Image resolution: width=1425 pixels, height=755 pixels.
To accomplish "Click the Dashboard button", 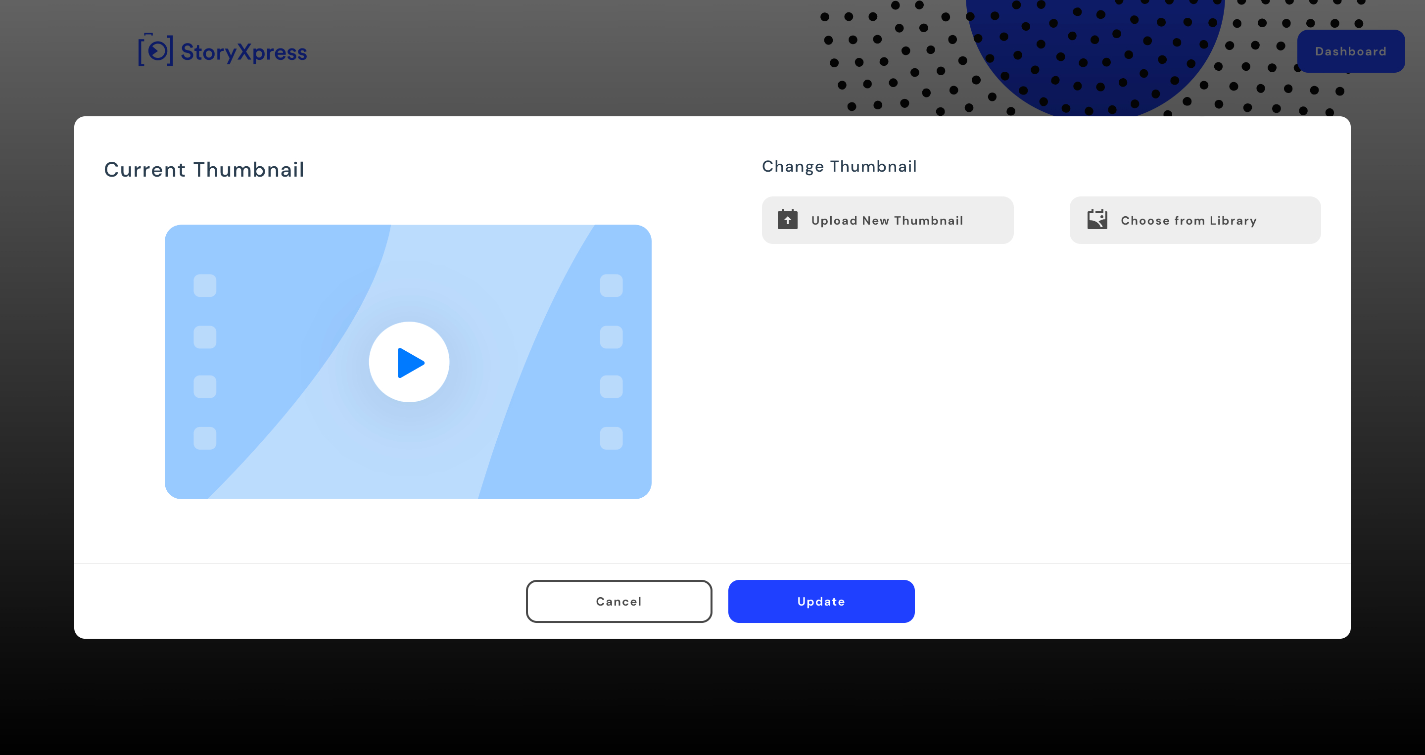I will [1350, 51].
